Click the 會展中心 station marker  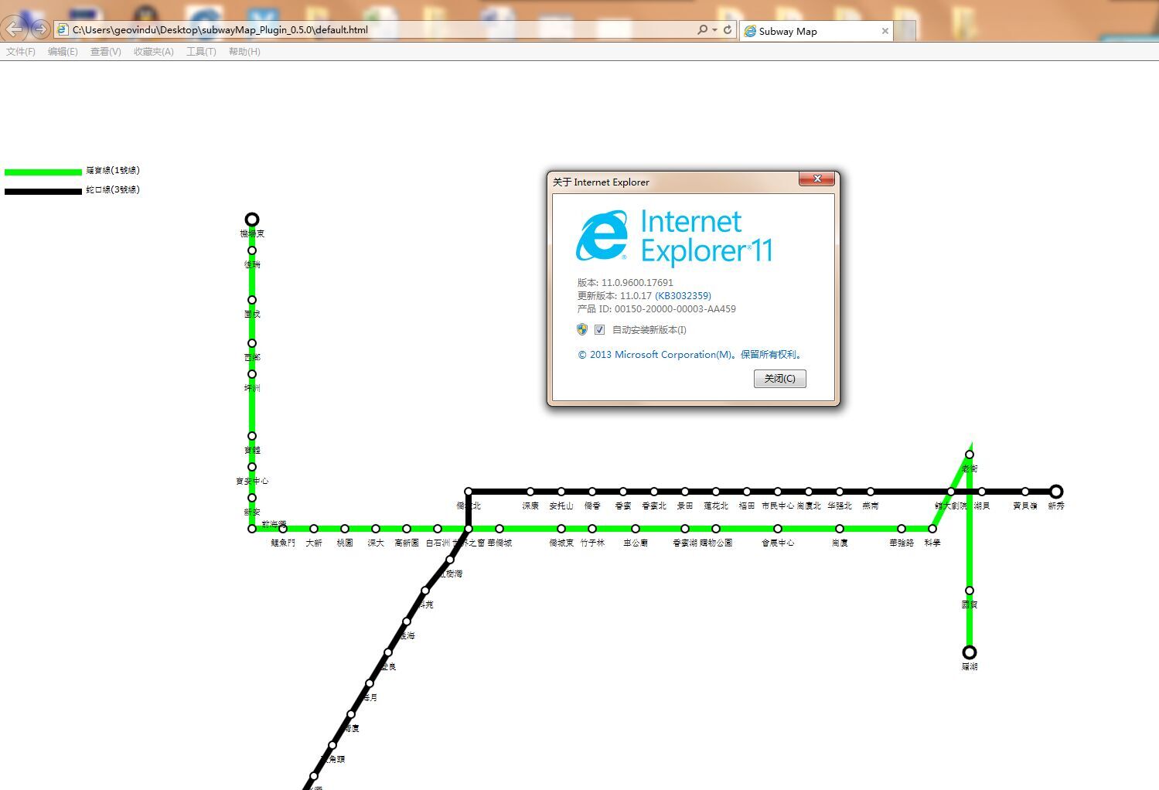coord(778,529)
